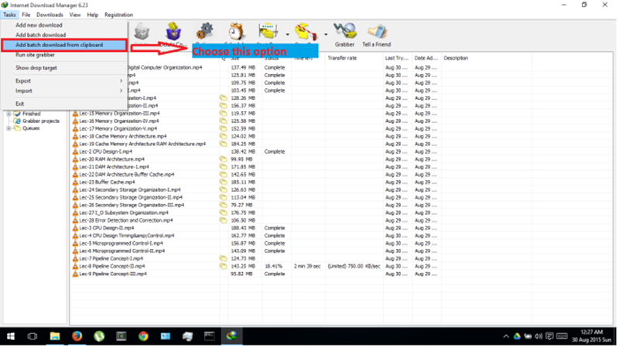Image resolution: width=619 pixels, height=347 pixels.
Task: Click VLC icon of Lec-9 Pipeline Concept-III.mp4
Action: 75,274
